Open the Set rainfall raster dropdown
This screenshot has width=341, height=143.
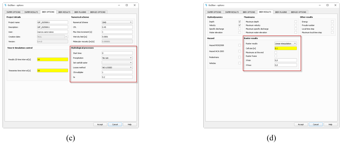(117, 63)
